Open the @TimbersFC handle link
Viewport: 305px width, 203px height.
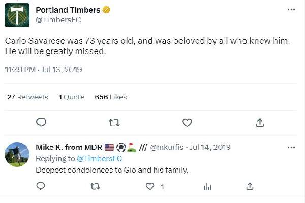58,20
